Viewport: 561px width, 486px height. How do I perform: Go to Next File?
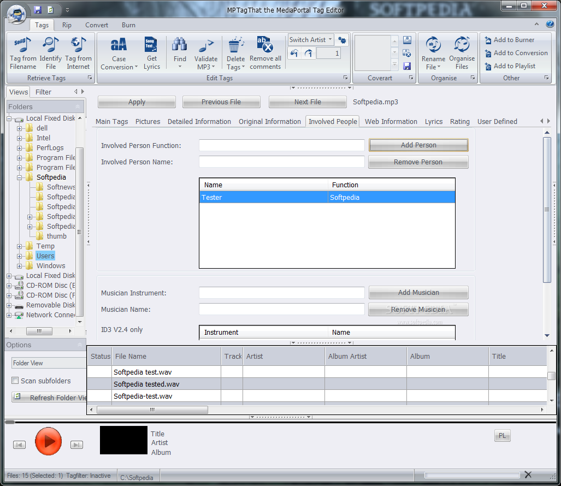tap(308, 102)
